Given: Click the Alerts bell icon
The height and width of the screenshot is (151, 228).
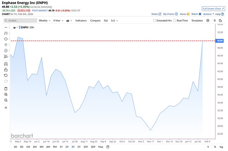Looking at the screenshot, I should (188, 14).
